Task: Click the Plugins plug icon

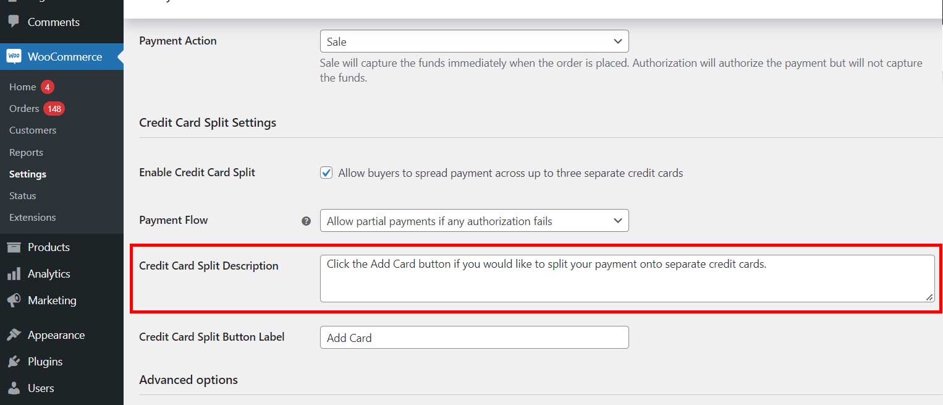Action: coord(14,362)
